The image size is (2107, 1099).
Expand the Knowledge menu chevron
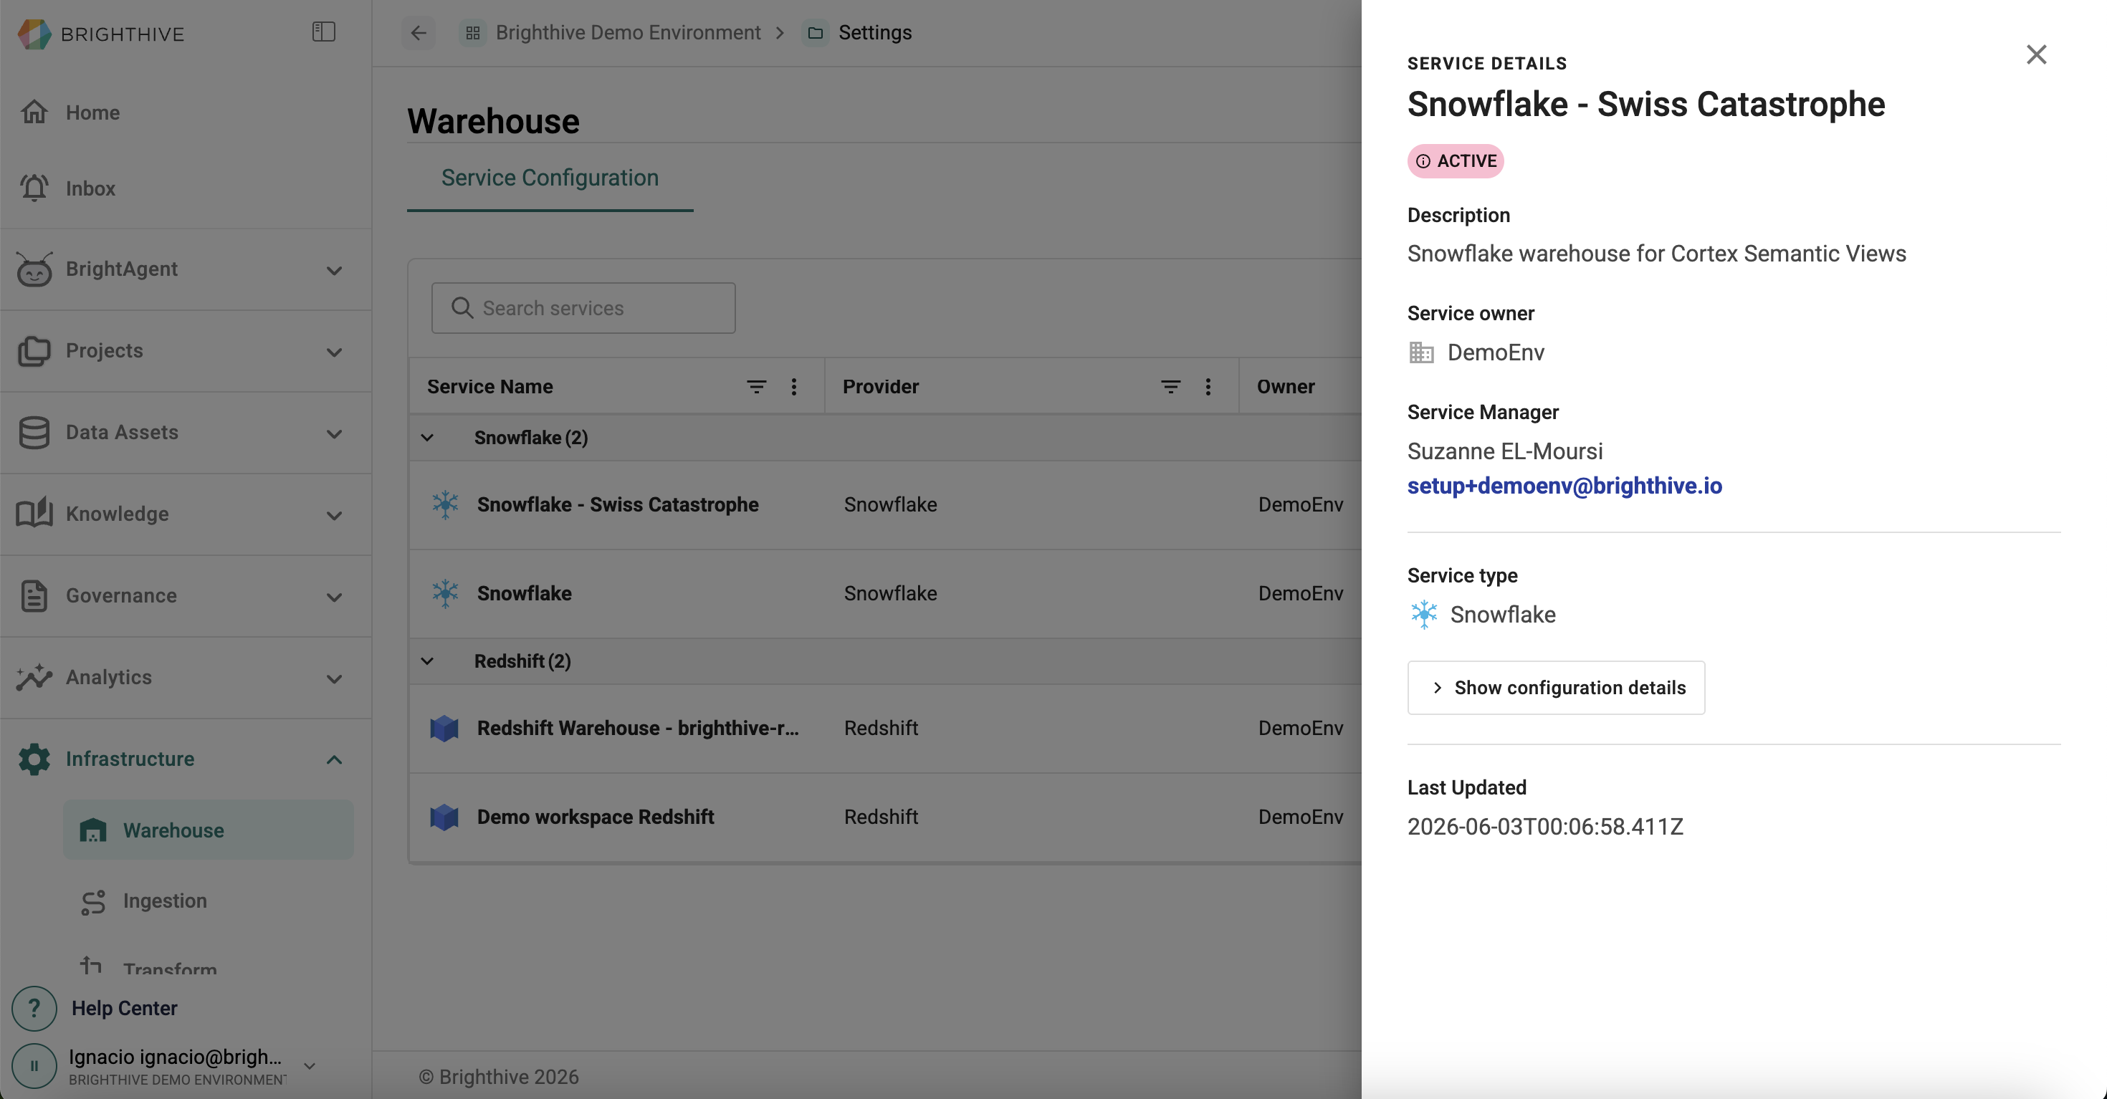pos(334,515)
